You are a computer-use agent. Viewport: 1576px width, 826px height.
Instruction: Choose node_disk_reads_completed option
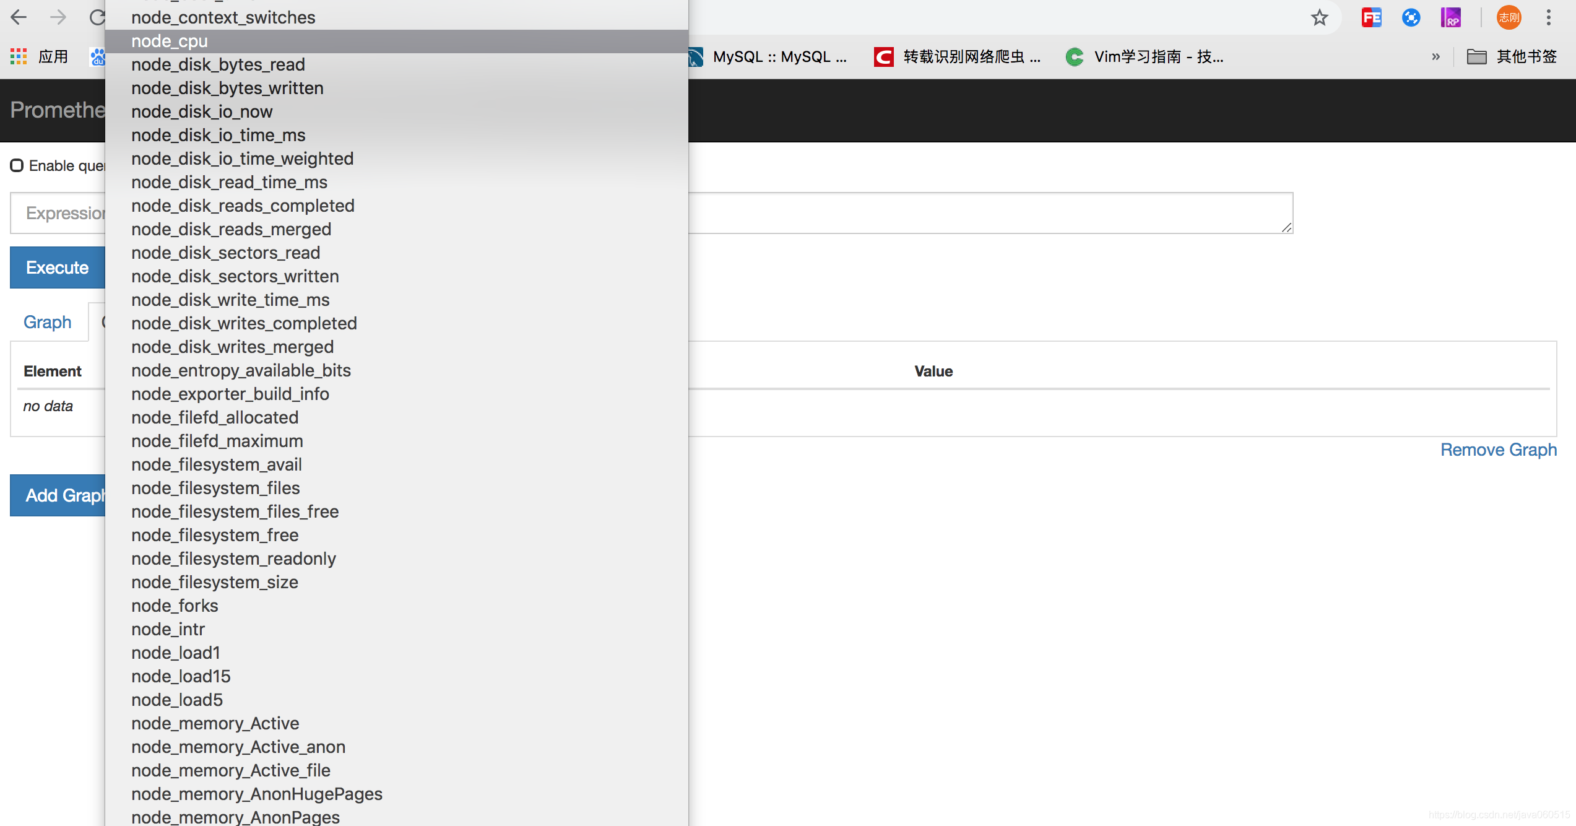[x=397, y=206]
